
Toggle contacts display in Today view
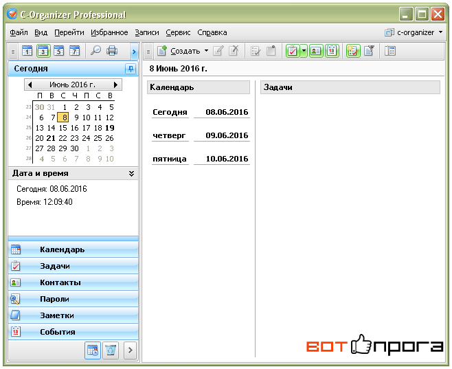pyautogui.click(x=316, y=51)
